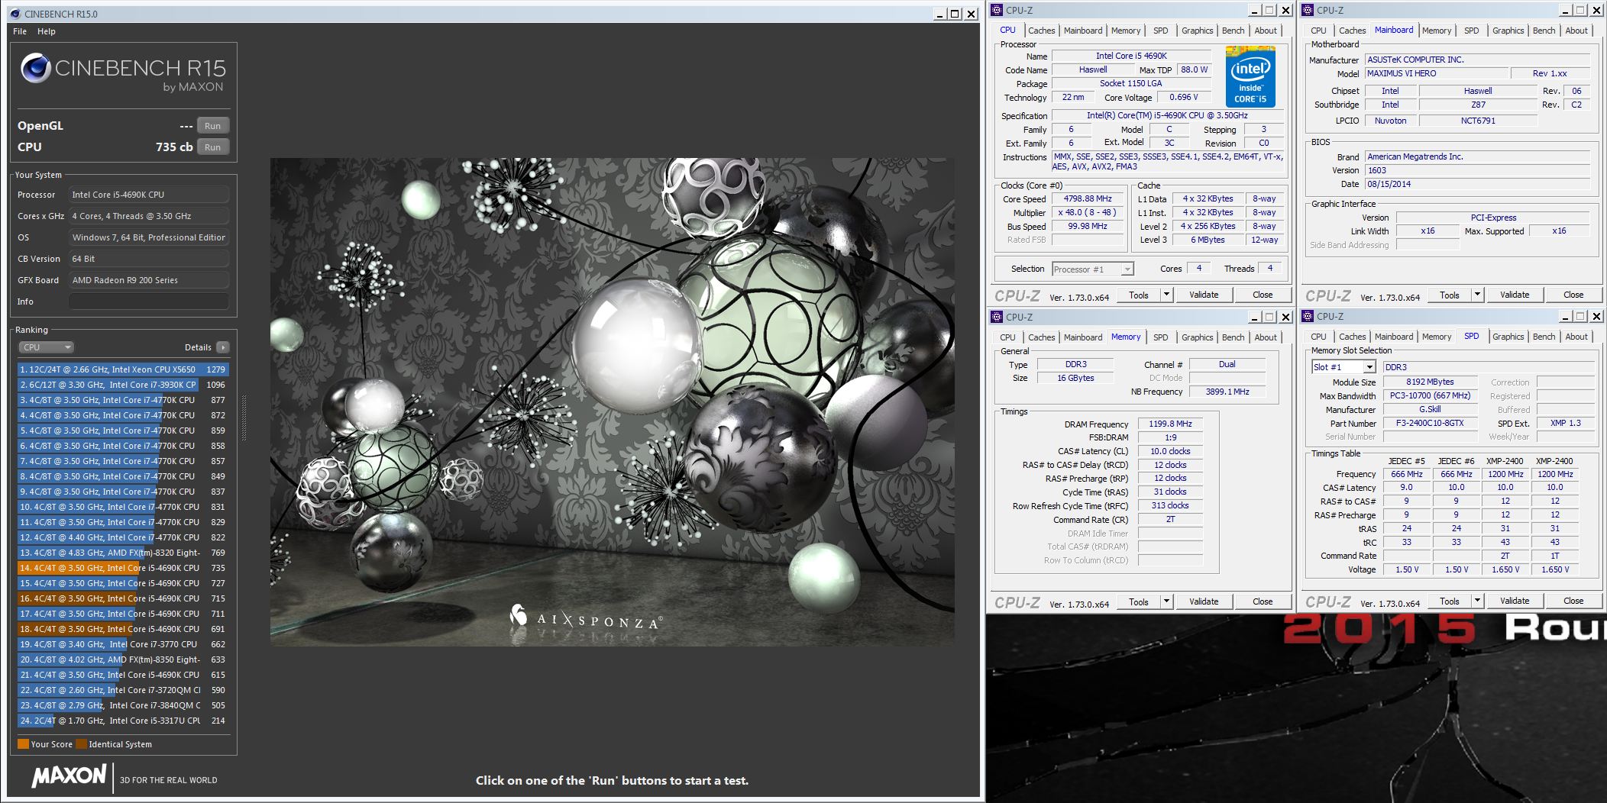Viewport: 1607px width, 803px height.
Task: Open About tab in CPU-Z Memory window
Action: tap(1266, 337)
